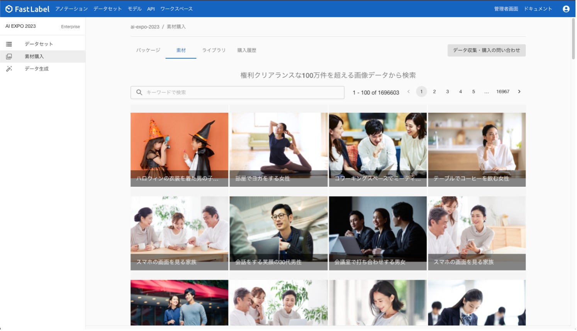Click the magnifying glass search icon
The width and height of the screenshot is (577, 331).
tap(139, 93)
